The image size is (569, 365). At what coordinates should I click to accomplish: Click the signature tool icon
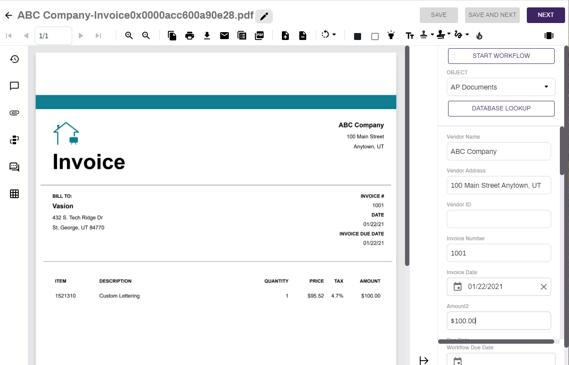coord(458,34)
